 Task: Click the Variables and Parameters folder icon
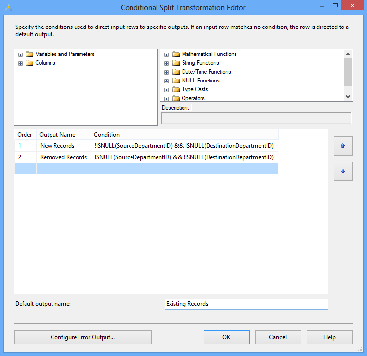click(x=29, y=54)
